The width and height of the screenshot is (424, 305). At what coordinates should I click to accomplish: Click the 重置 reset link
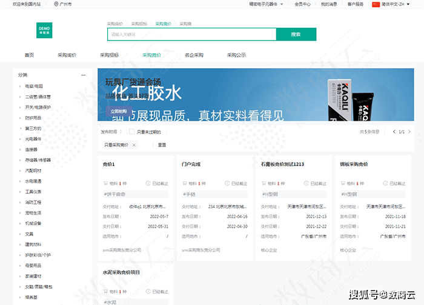tap(162, 145)
